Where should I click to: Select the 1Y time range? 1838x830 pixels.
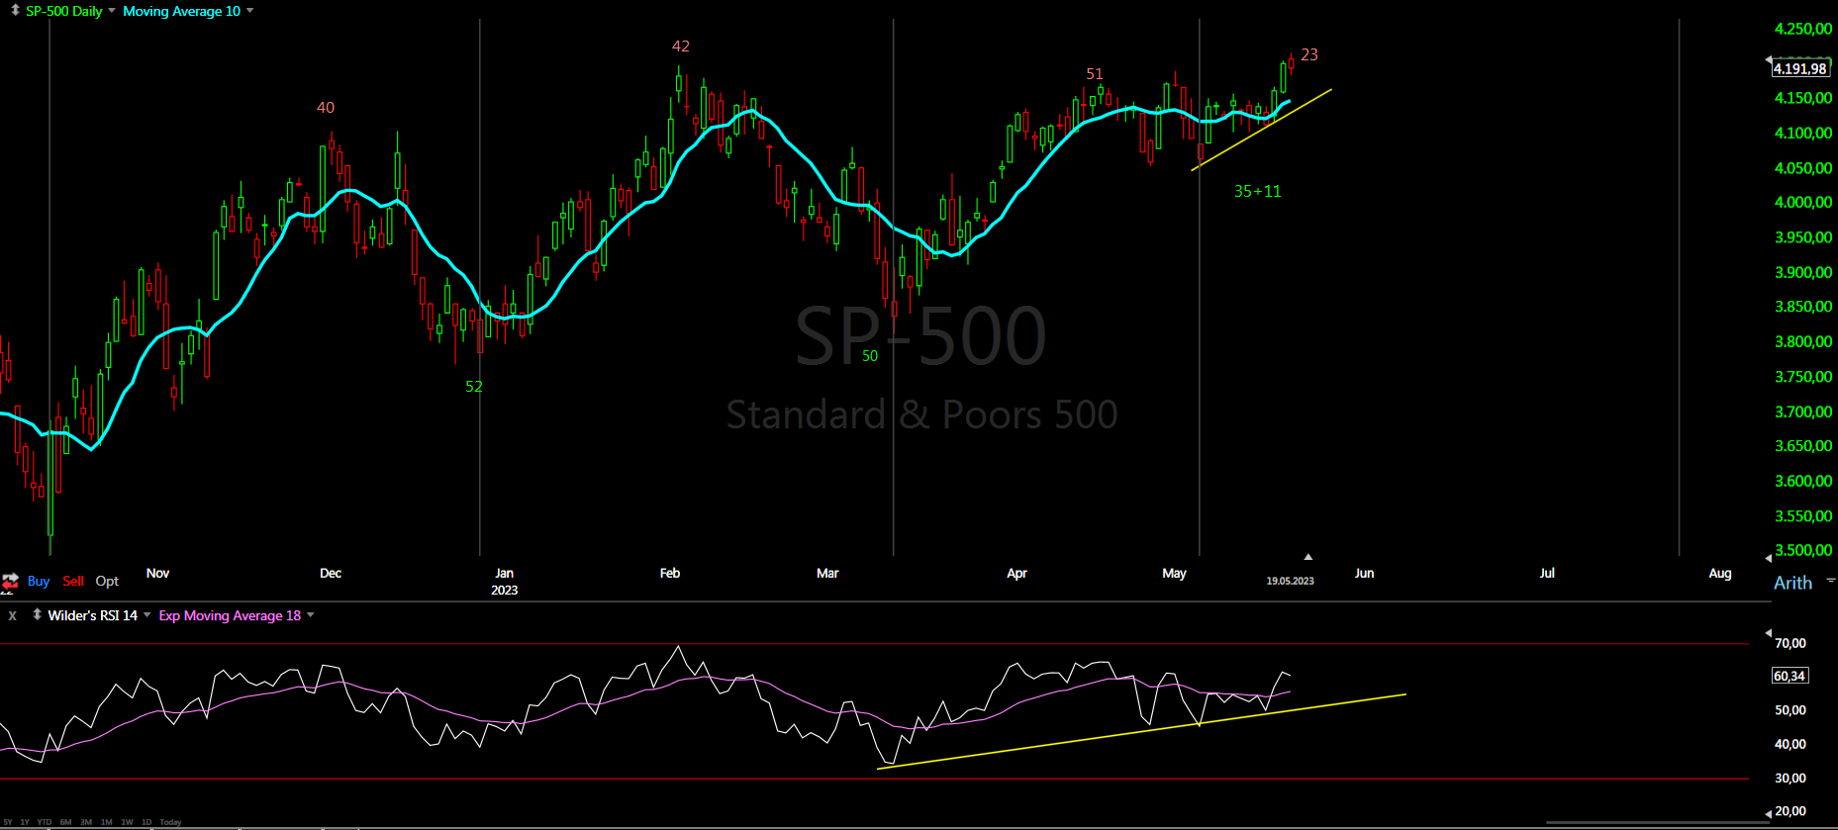[x=25, y=822]
